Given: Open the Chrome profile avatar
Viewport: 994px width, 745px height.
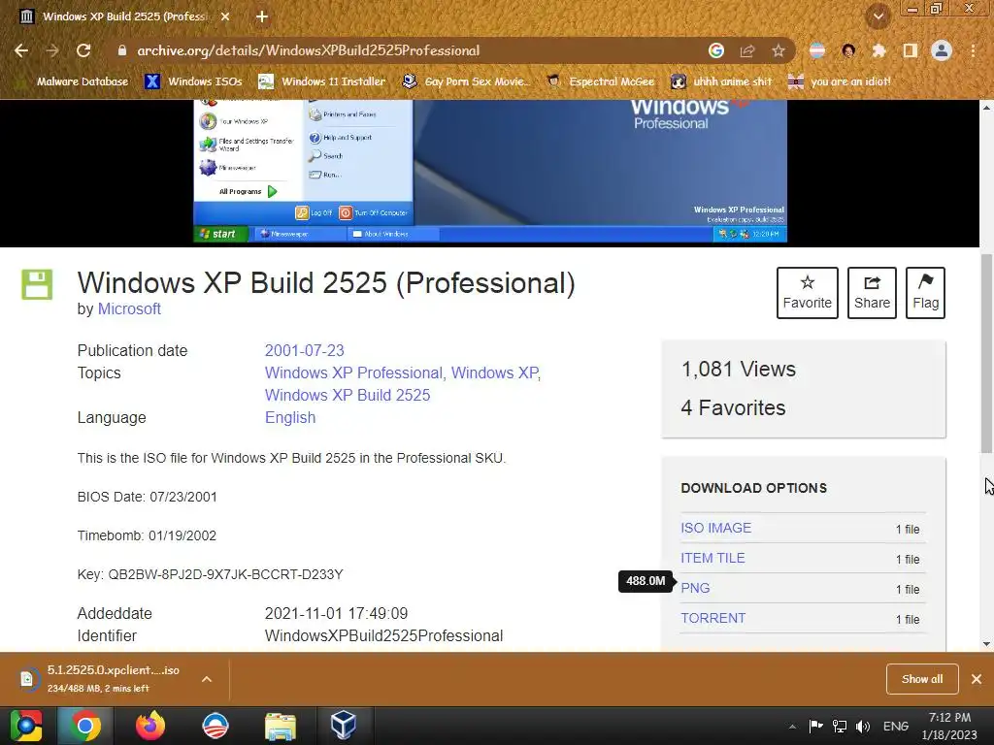Looking at the screenshot, I should point(942,50).
